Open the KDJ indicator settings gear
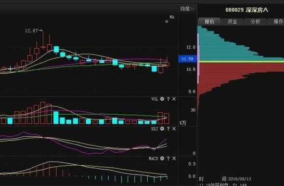The height and width of the screenshot is (186, 284). [x=162, y=129]
